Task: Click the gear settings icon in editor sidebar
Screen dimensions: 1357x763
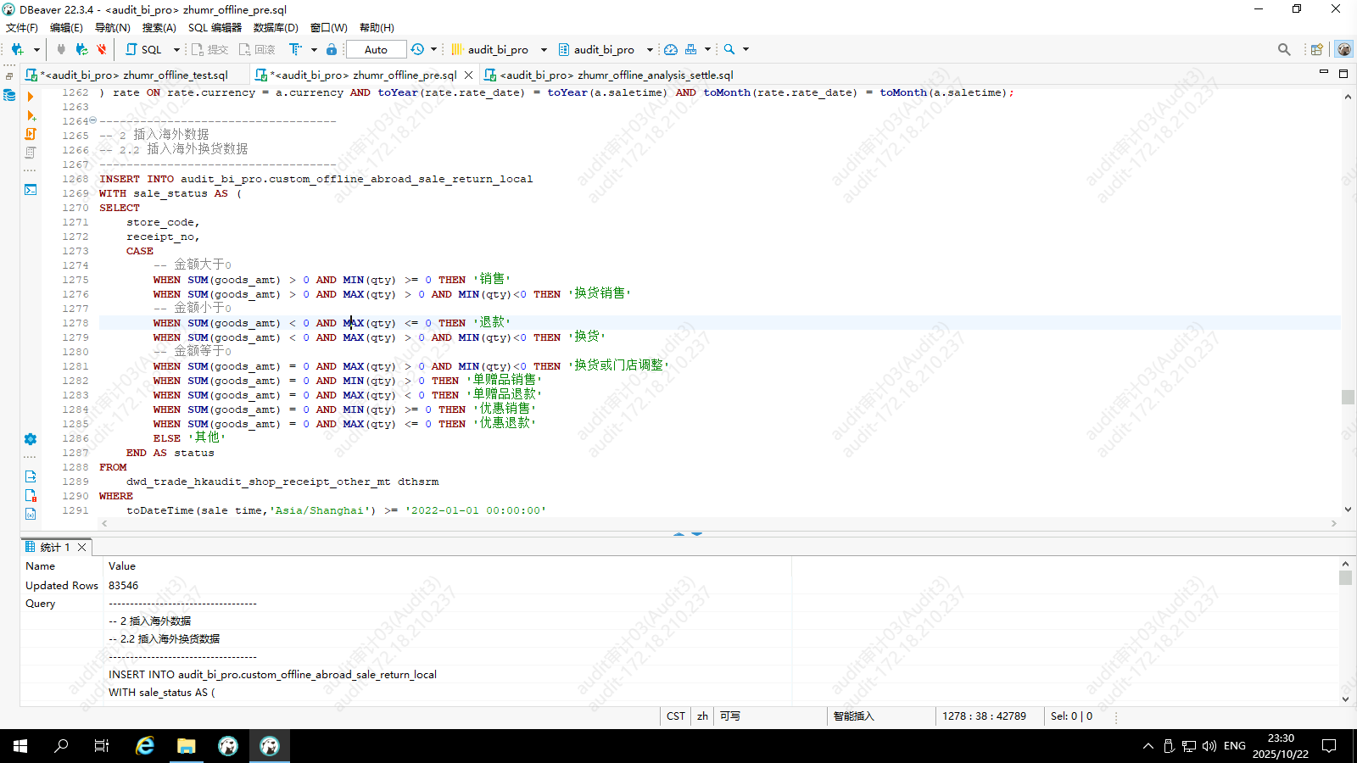Action: [31, 439]
